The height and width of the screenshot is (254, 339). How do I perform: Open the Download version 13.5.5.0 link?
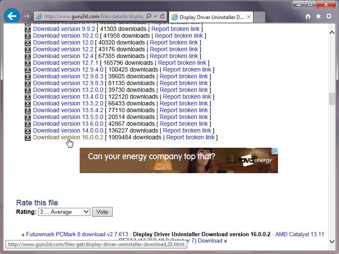pyautogui.click(x=68, y=117)
